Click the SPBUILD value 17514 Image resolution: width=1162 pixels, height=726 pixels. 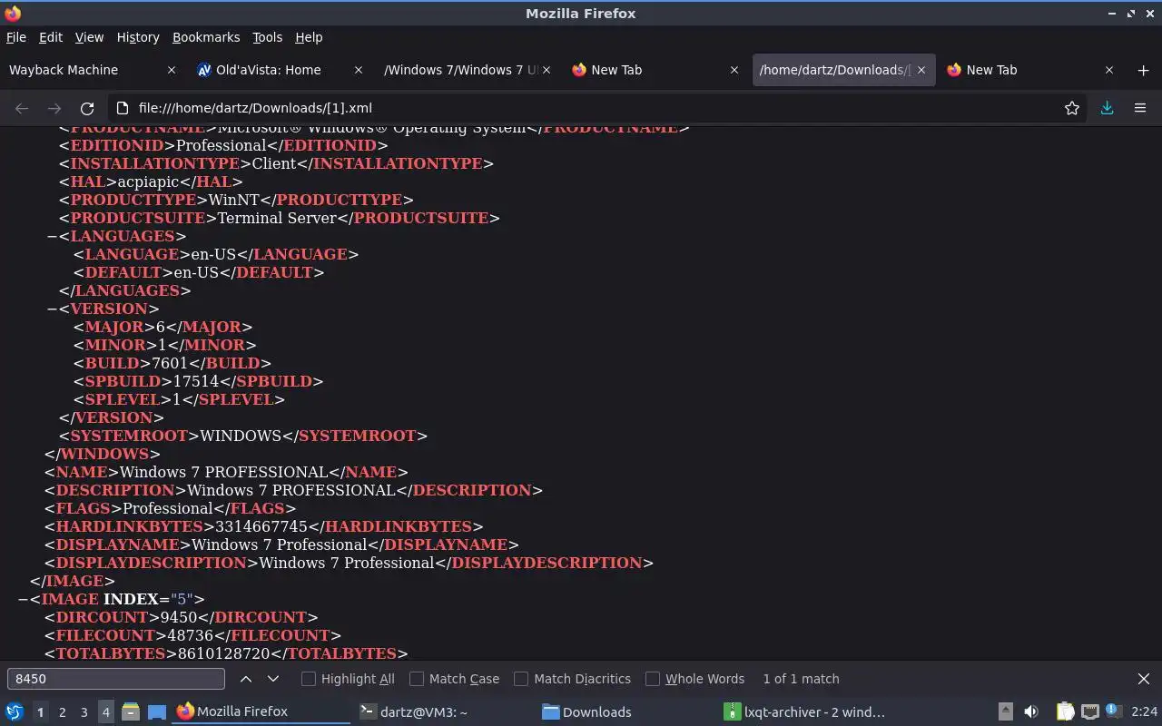pos(196,381)
